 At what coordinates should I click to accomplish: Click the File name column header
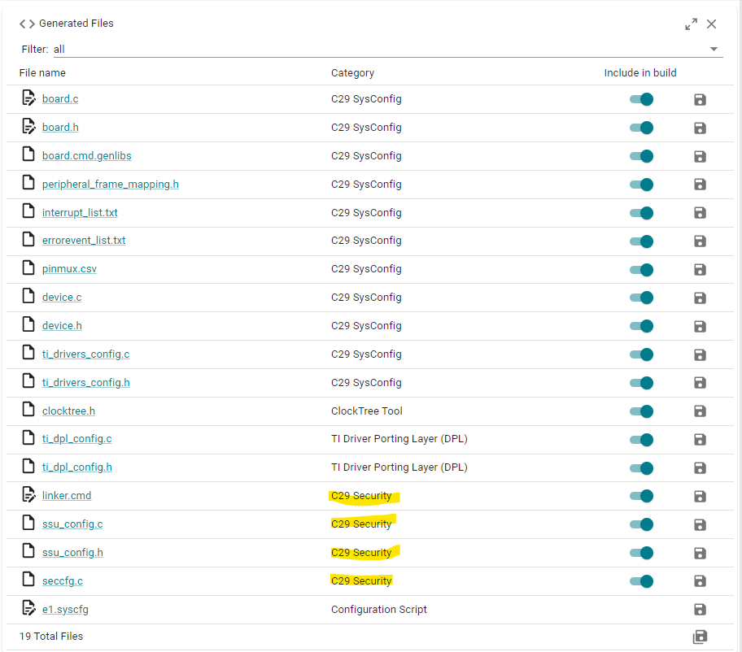click(x=42, y=73)
